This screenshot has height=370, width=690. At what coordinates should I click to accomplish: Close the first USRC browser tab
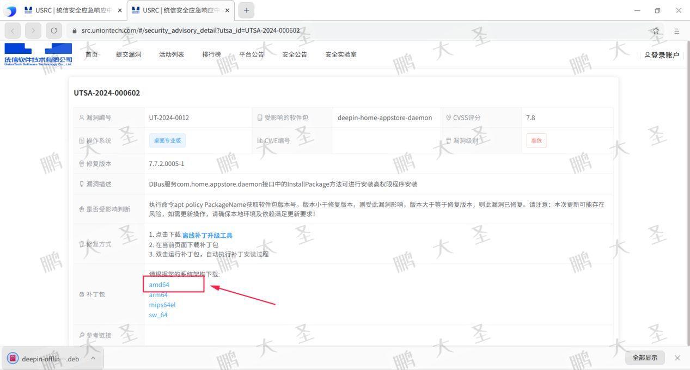(x=120, y=10)
